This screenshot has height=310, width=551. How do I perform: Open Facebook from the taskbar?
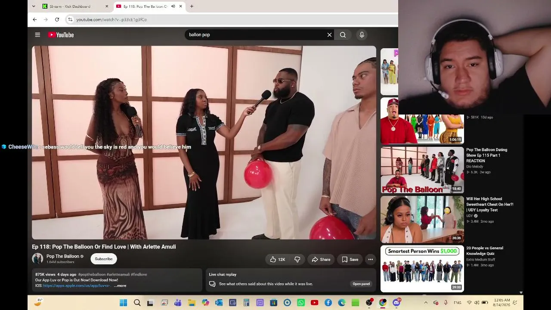(x=328, y=303)
